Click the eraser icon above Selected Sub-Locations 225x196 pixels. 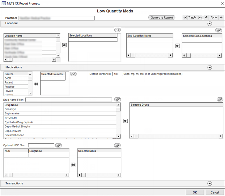click(219, 30)
